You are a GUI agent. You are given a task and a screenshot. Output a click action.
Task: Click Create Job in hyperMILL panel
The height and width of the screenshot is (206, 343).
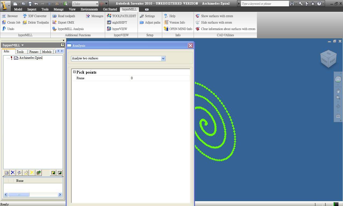11,23
